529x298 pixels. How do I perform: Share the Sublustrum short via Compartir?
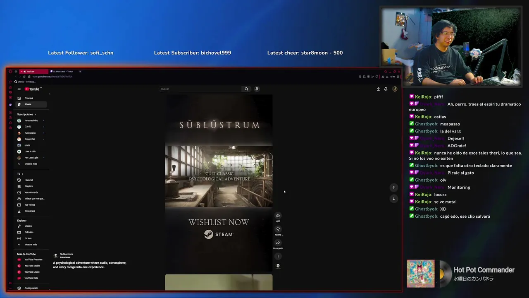pyautogui.click(x=278, y=243)
